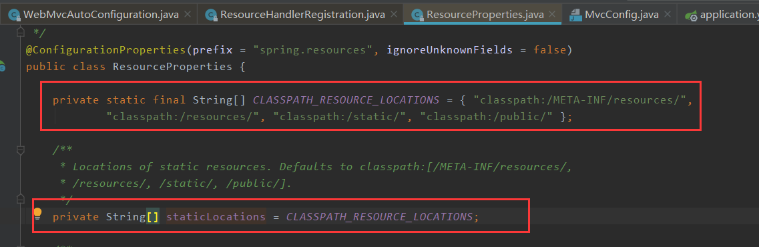The width and height of the screenshot is (759, 247).
Task: Click the comment line "/resources/, /static/, /public/"
Action: pos(176,184)
